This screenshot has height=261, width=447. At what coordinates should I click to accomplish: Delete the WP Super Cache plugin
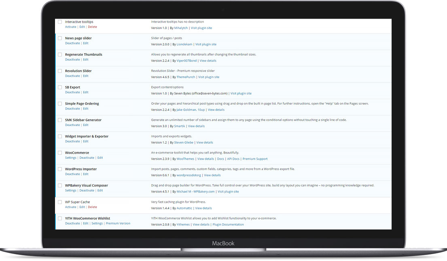92,207
